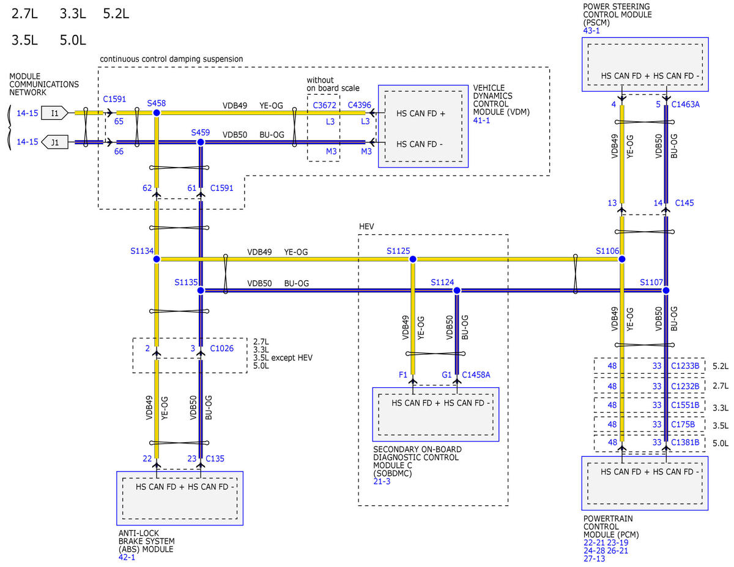Click splice node S1134
Image resolution: width=734 pixels, height=567 pixels.
pos(157,259)
